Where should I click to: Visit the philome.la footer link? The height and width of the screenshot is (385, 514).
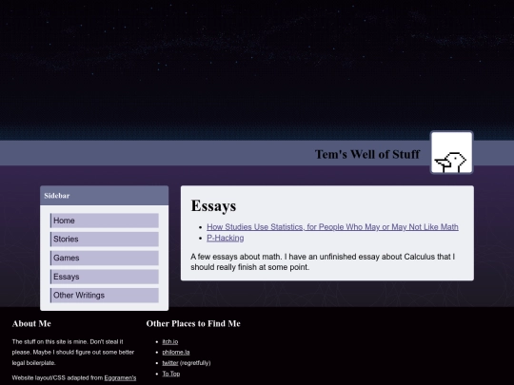pyautogui.click(x=176, y=353)
